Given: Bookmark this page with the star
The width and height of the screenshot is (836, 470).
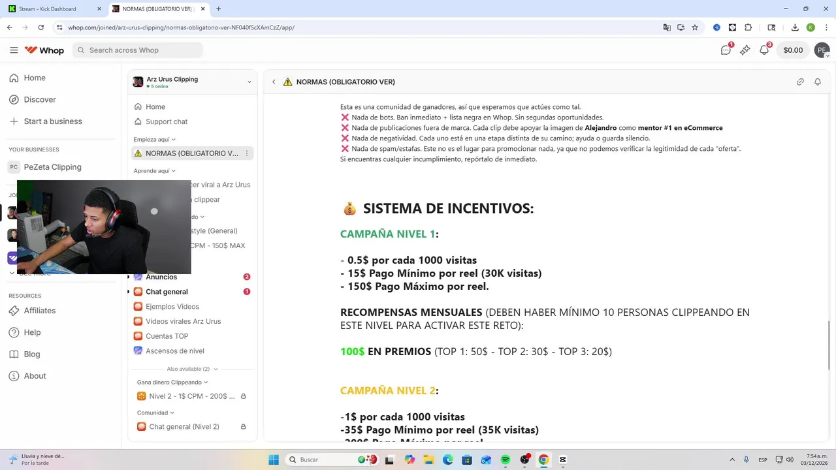Looking at the screenshot, I should tap(695, 27).
